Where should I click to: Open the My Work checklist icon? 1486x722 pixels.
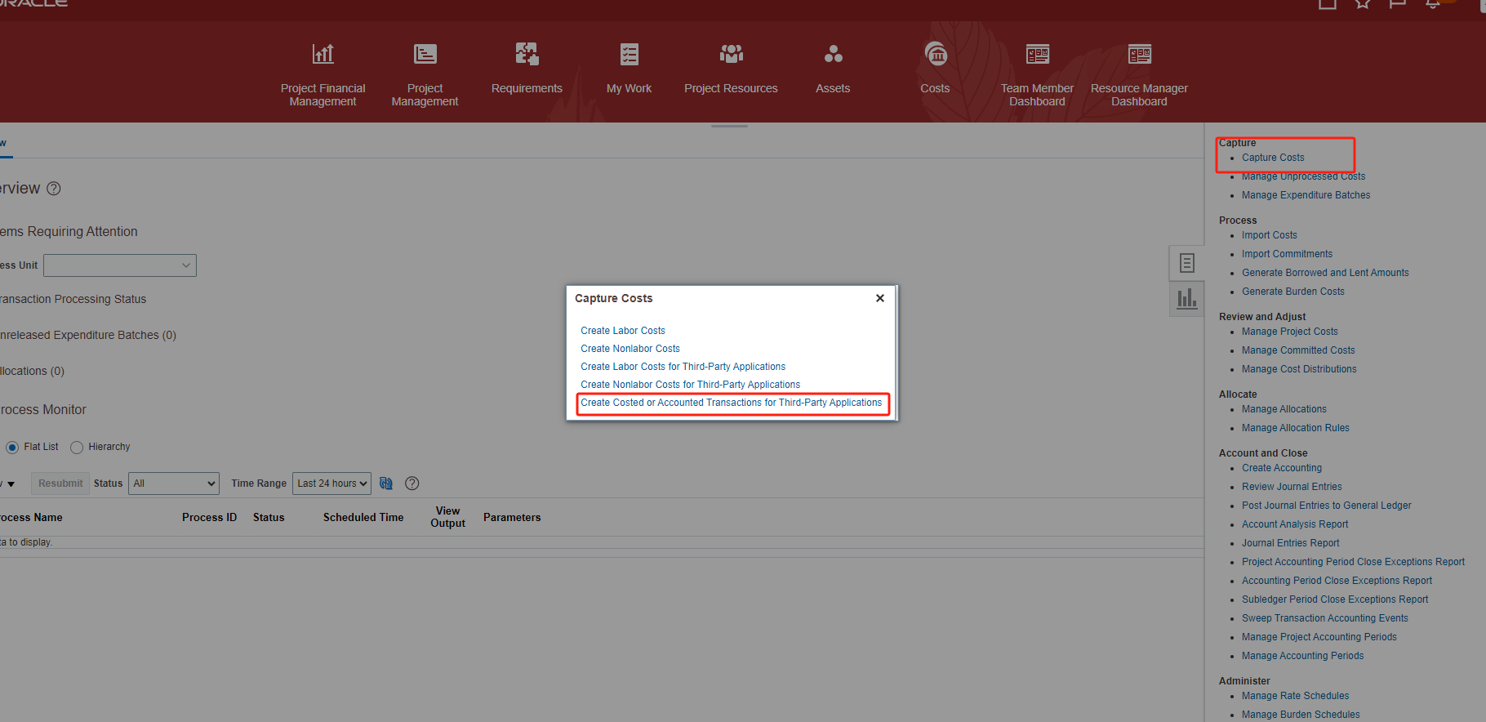point(629,54)
